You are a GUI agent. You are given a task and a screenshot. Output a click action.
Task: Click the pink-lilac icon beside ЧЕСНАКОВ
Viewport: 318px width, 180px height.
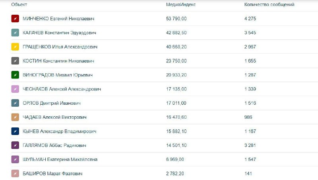point(15,89)
